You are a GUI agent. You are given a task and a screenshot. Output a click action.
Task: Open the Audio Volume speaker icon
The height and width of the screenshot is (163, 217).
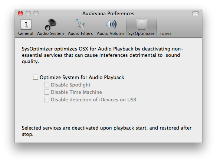pyautogui.click(x=111, y=25)
